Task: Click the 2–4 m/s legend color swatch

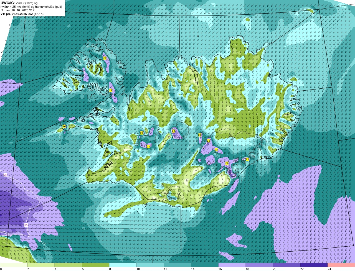Action: [41, 265]
